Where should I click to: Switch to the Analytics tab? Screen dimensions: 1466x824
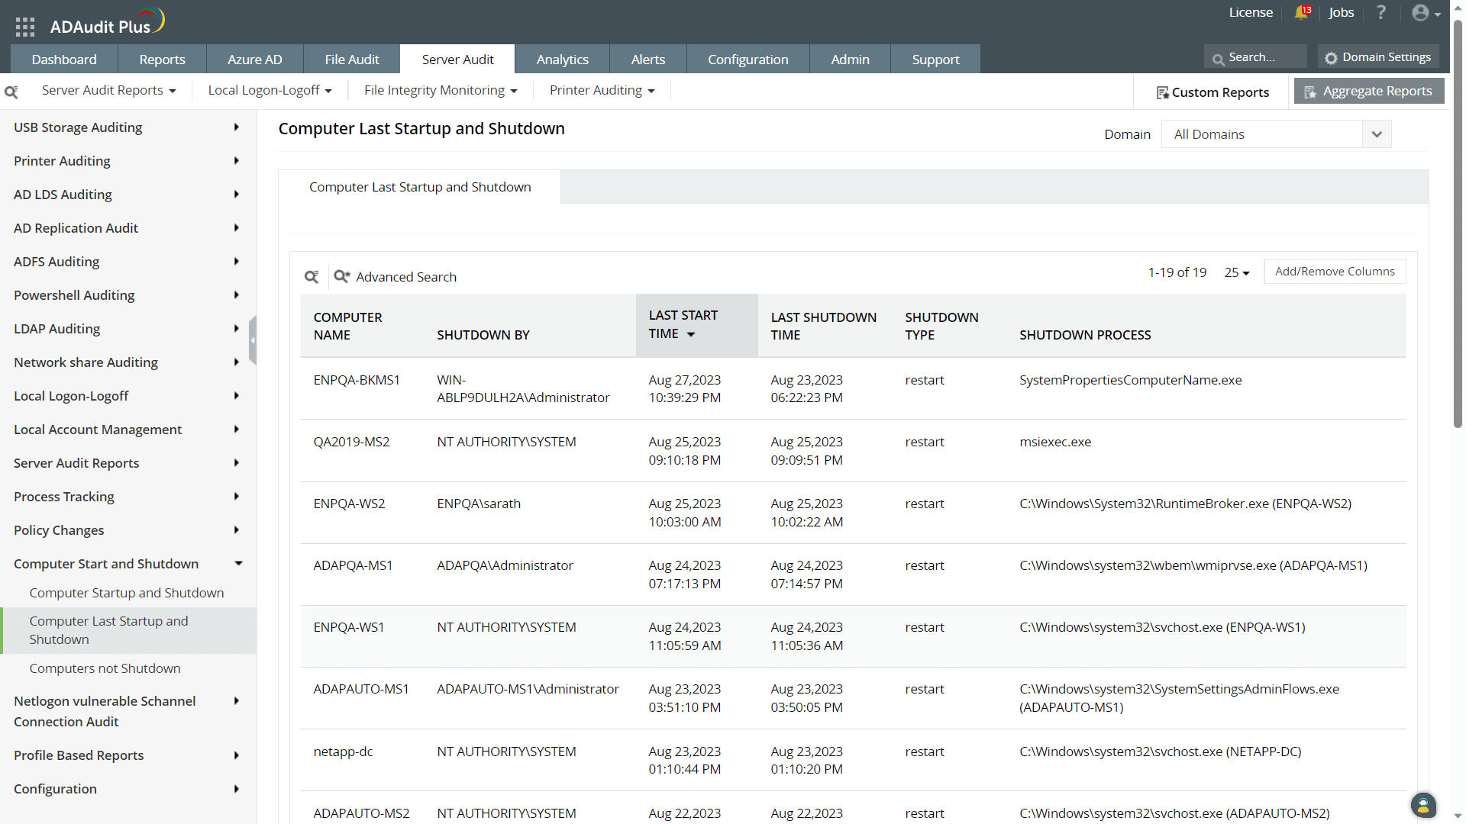[562, 60]
